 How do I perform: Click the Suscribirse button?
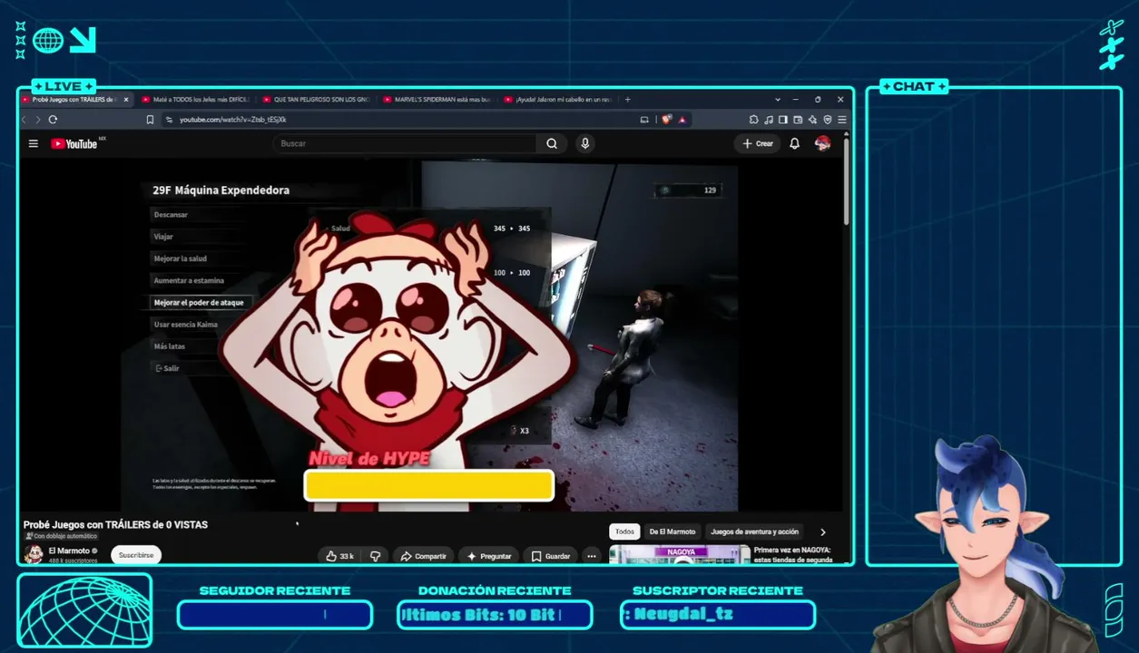pyautogui.click(x=136, y=555)
